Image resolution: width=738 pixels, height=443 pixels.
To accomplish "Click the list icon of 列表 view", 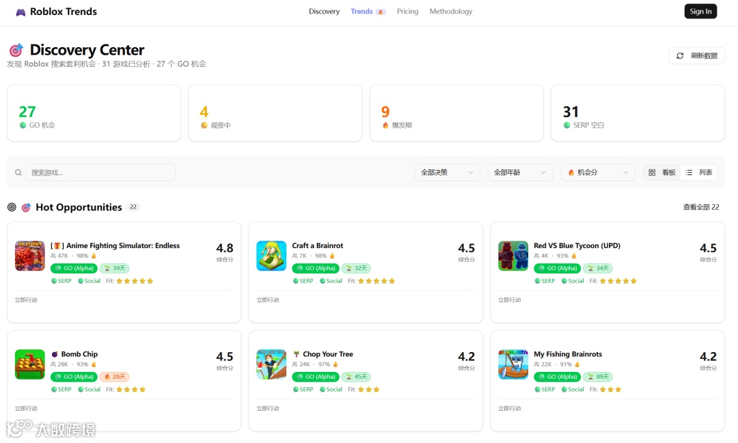I will tap(689, 173).
